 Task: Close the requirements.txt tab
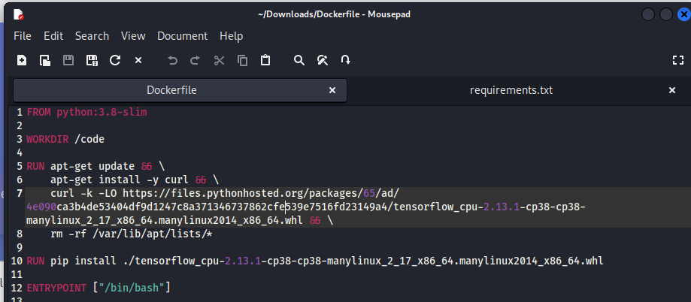[x=672, y=90]
